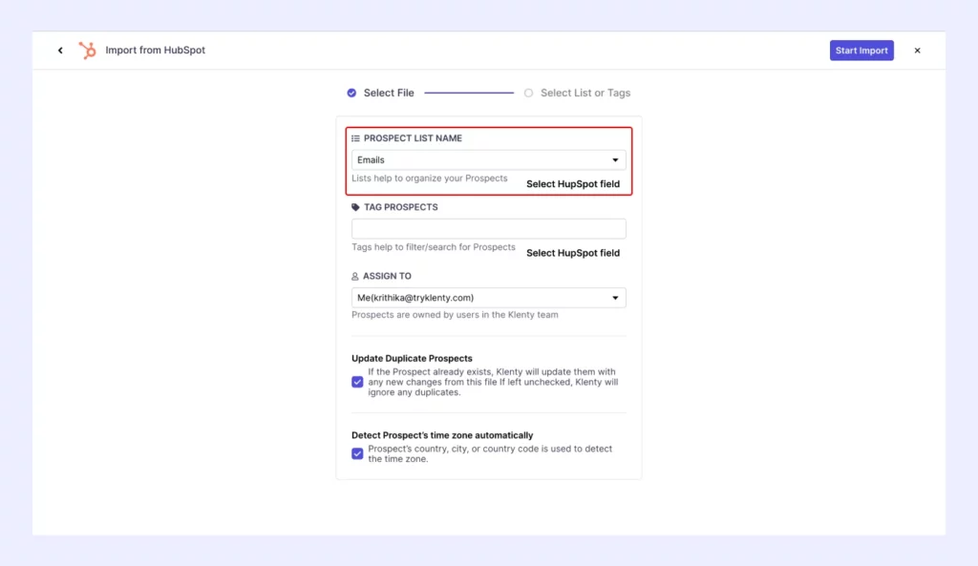Click the completed Select File step indicator
The height and width of the screenshot is (566, 978).
tap(351, 93)
